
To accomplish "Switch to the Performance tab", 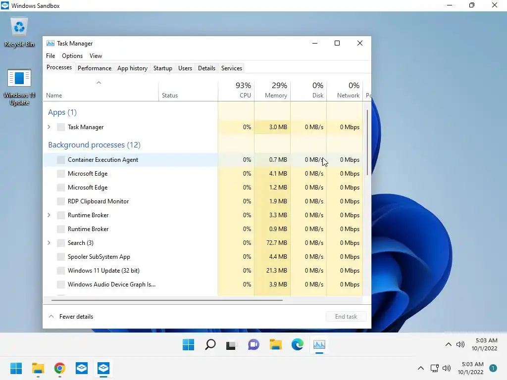I will (95, 68).
